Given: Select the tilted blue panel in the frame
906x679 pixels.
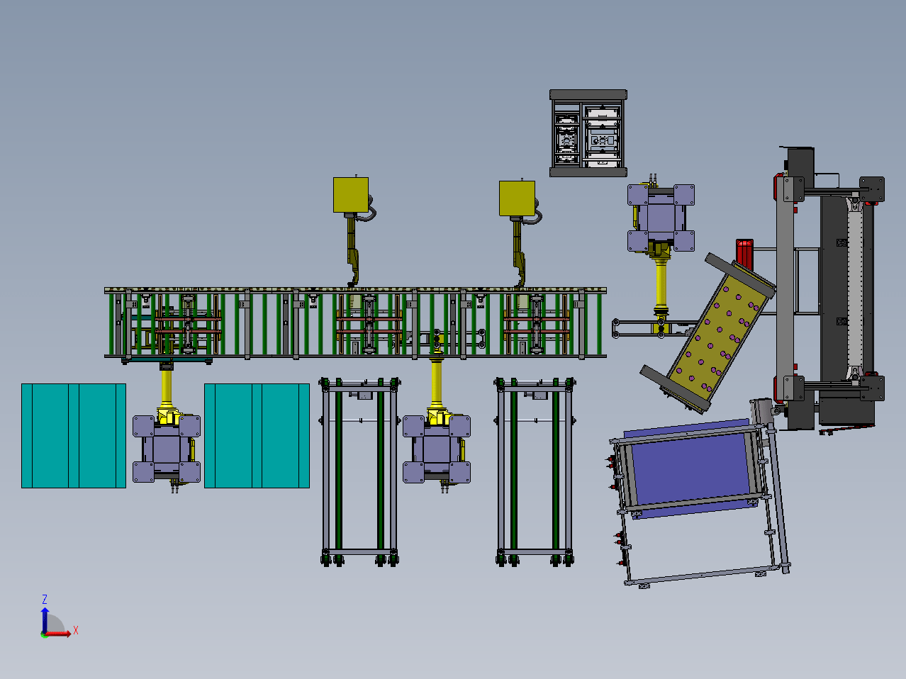Looking at the screenshot, I should tap(689, 468).
